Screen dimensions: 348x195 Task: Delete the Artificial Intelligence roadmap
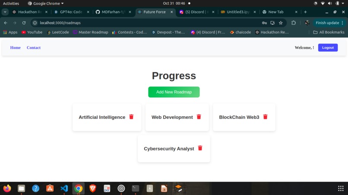(x=131, y=117)
